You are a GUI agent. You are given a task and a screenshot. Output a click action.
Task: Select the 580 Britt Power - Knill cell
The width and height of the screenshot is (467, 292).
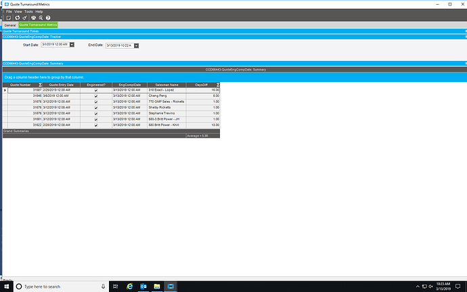[166, 125]
